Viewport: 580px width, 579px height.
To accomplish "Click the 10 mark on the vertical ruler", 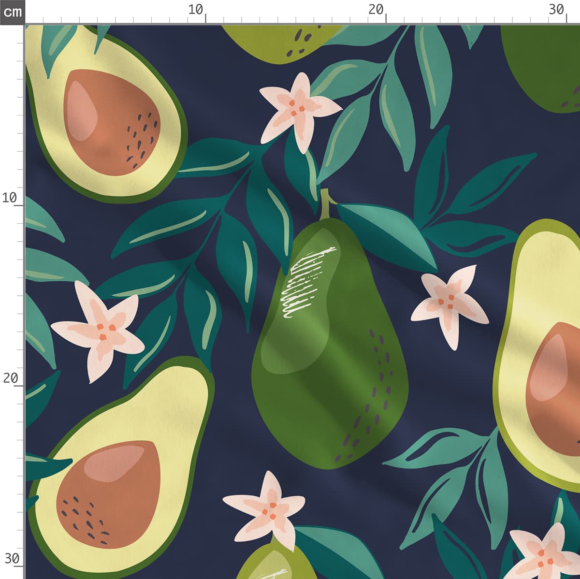I will (10, 197).
